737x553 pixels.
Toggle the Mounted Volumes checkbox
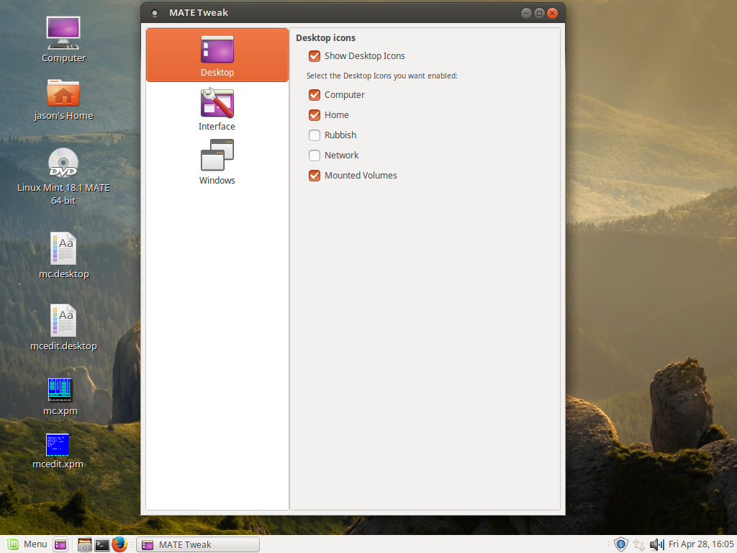coord(315,176)
